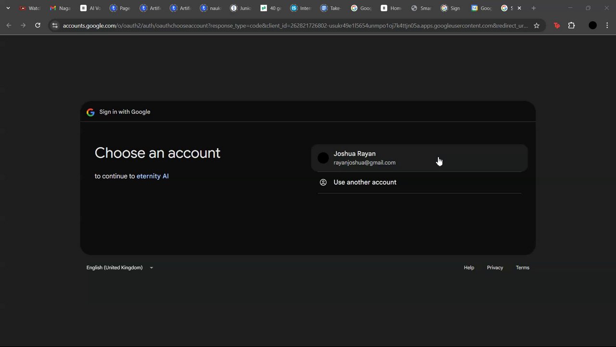Click the Sign in with Google text
This screenshot has width=616, height=347.
tap(125, 112)
